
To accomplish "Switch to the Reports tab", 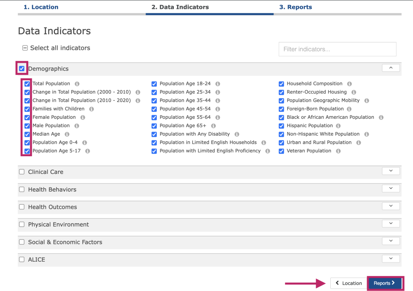I will [x=296, y=7].
